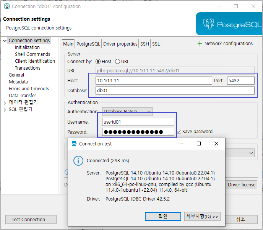
Task: Close the Connection test dialog
Action: (216, 144)
